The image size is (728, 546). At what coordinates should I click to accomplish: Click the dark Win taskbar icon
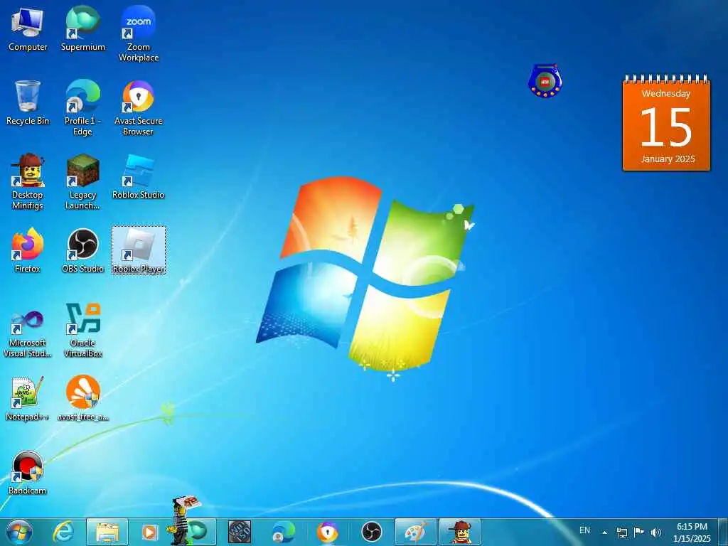(240, 532)
